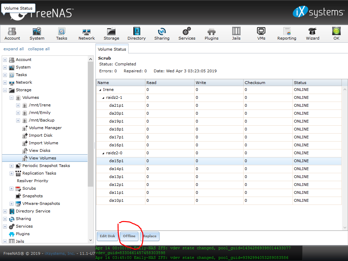Collapse the raidz2-1 vdev row

(103, 98)
